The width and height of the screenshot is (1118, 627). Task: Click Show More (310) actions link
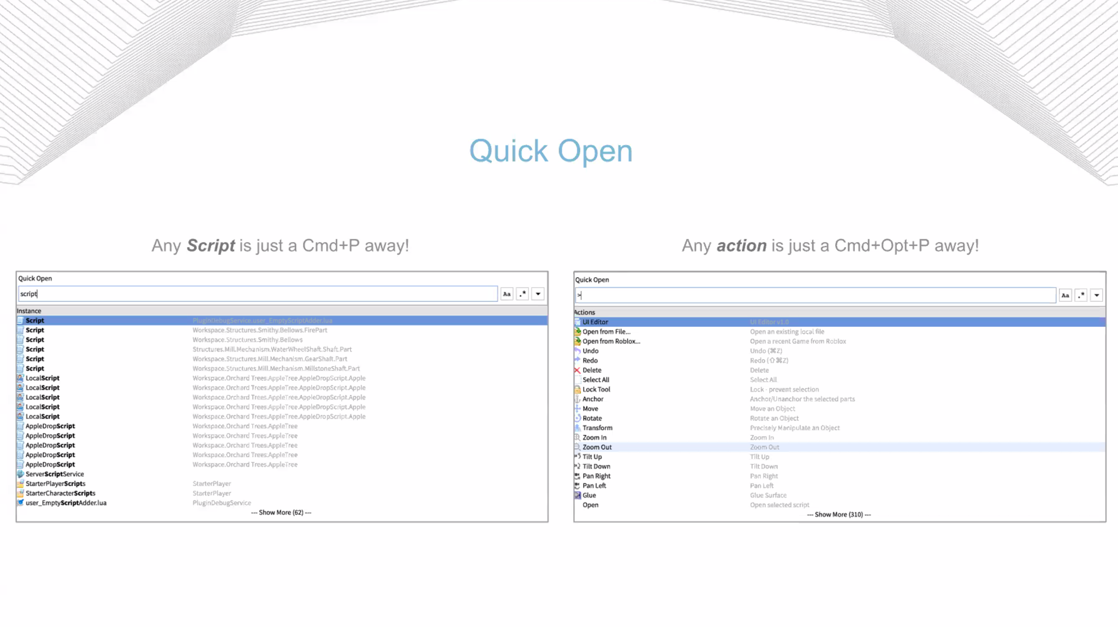pos(839,515)
